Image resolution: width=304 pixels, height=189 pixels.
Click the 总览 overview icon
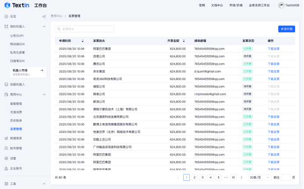coord(6,17)
